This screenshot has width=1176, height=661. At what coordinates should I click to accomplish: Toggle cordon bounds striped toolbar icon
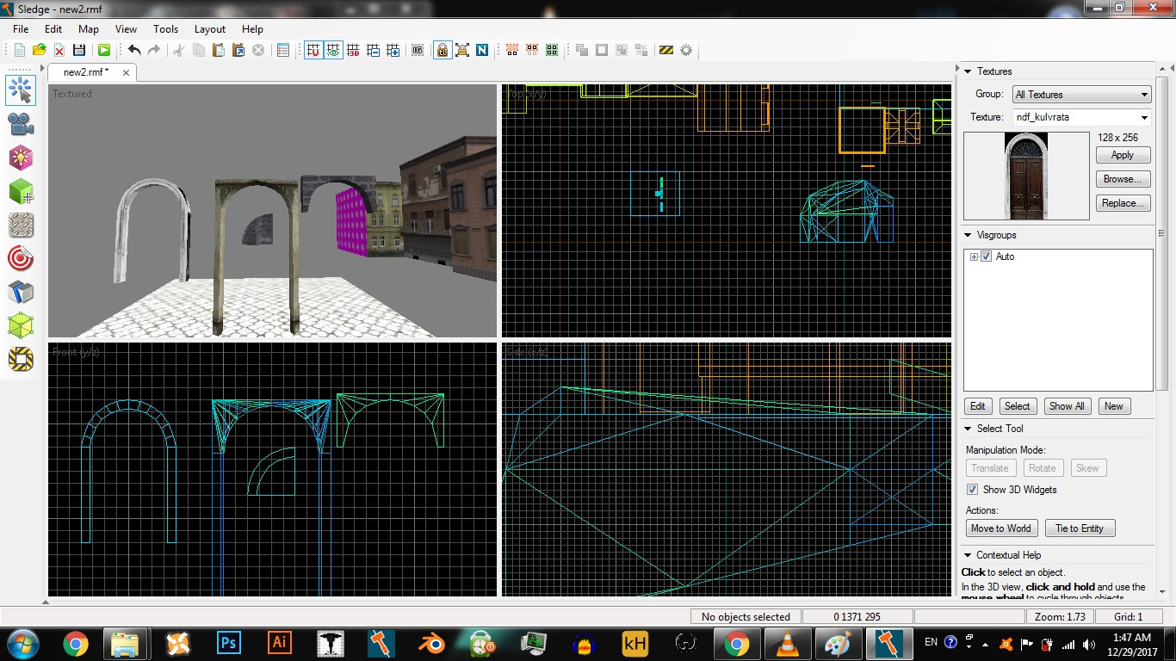click(x=666, y=51)
